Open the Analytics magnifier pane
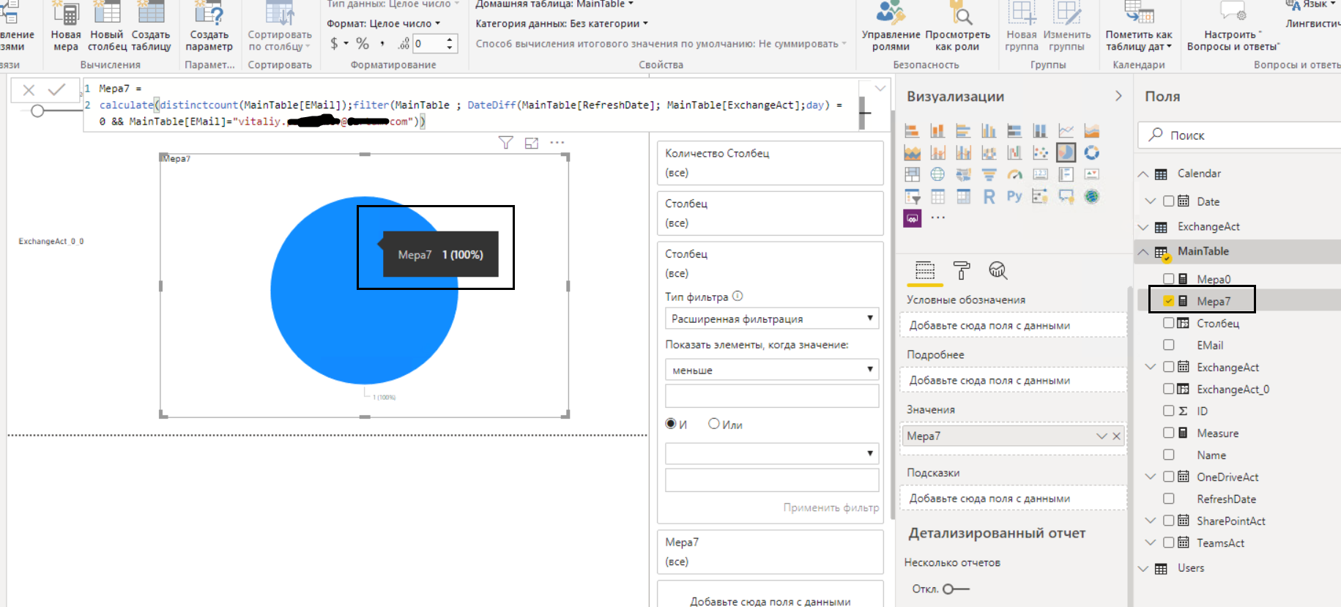Image resolution: width=1341 pixels, height=607 pixels. (x=998, y=270)
